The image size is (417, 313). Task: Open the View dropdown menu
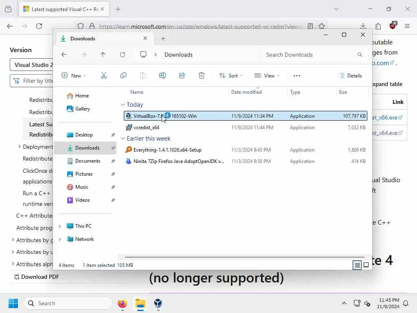pos(267,75)
